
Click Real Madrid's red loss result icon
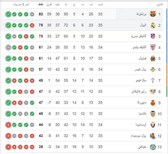click(x=32, y=25)
